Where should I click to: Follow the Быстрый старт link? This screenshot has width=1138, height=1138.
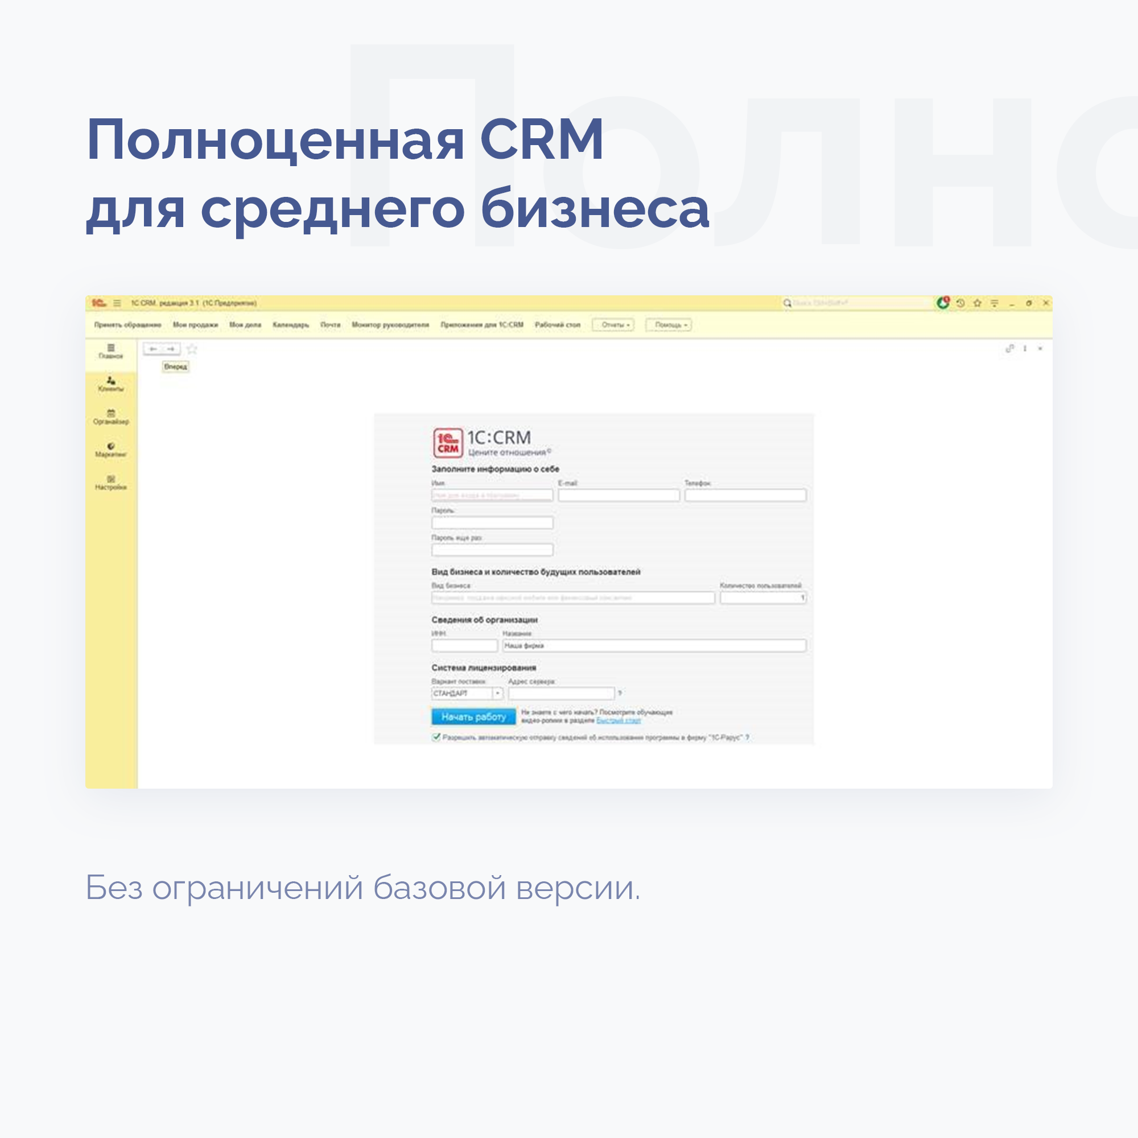(x=619, y=720)
